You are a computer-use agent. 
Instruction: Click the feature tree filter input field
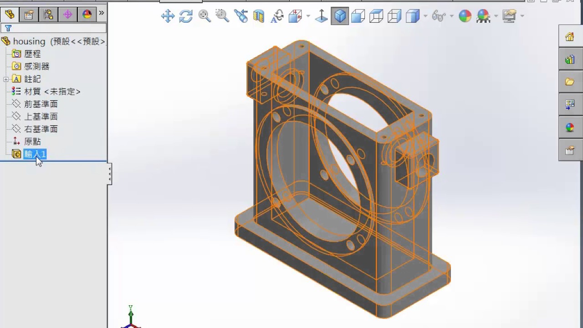[x=53, y=28]
